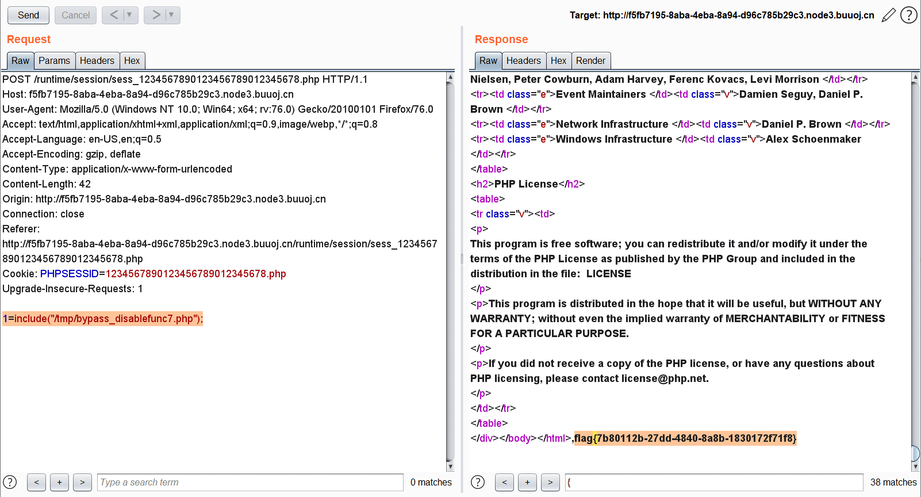Switch to the request Params tab
Viewport: 921px width, 497px height.
[x=54, y=60]
